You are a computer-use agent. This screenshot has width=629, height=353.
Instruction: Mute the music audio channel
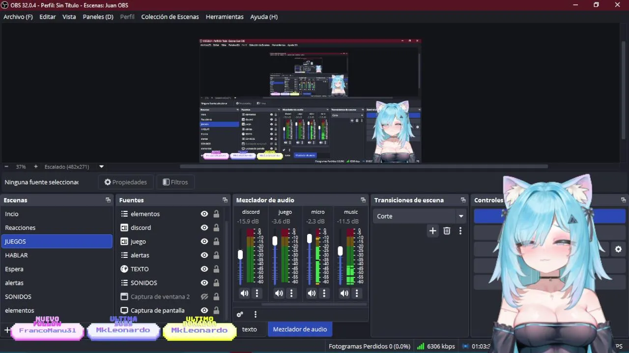point(344,293)
